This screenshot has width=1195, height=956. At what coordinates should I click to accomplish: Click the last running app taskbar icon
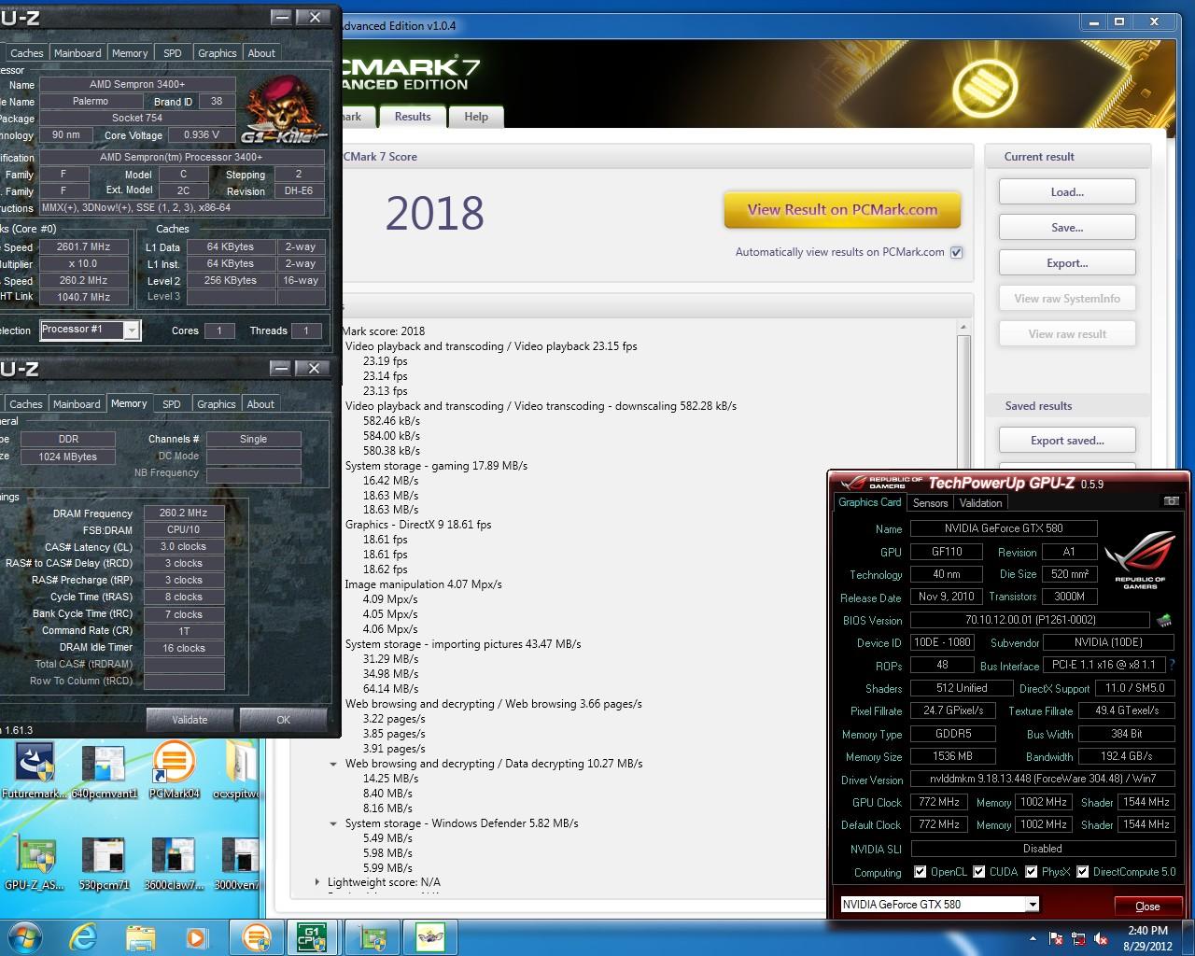[429, 936]
